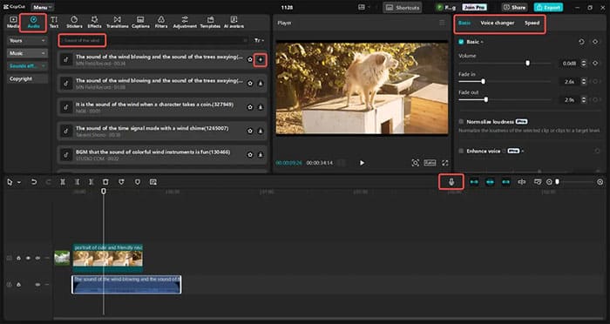
Task: Lock the audio track
Action: [x=18, y=284]
